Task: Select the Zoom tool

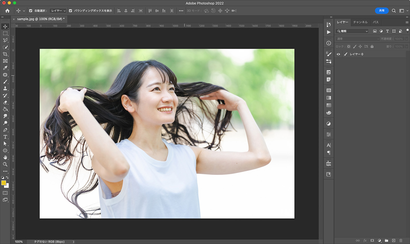Action: tap(5, 164)
